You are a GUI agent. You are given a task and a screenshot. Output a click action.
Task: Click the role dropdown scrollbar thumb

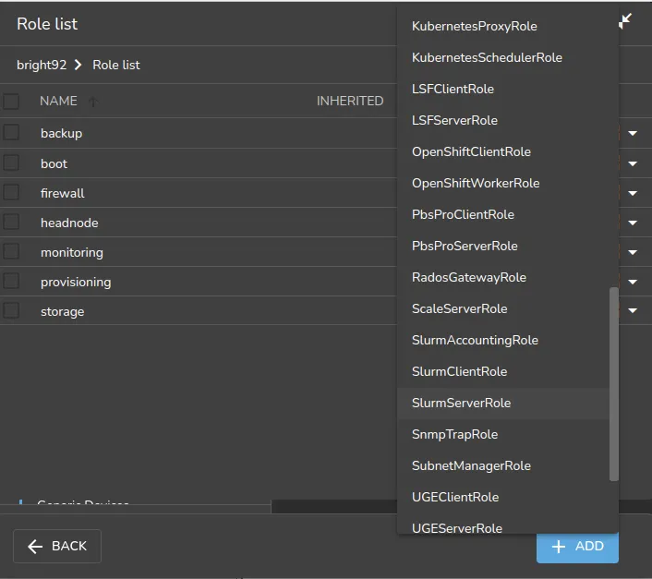pos(613,383)
